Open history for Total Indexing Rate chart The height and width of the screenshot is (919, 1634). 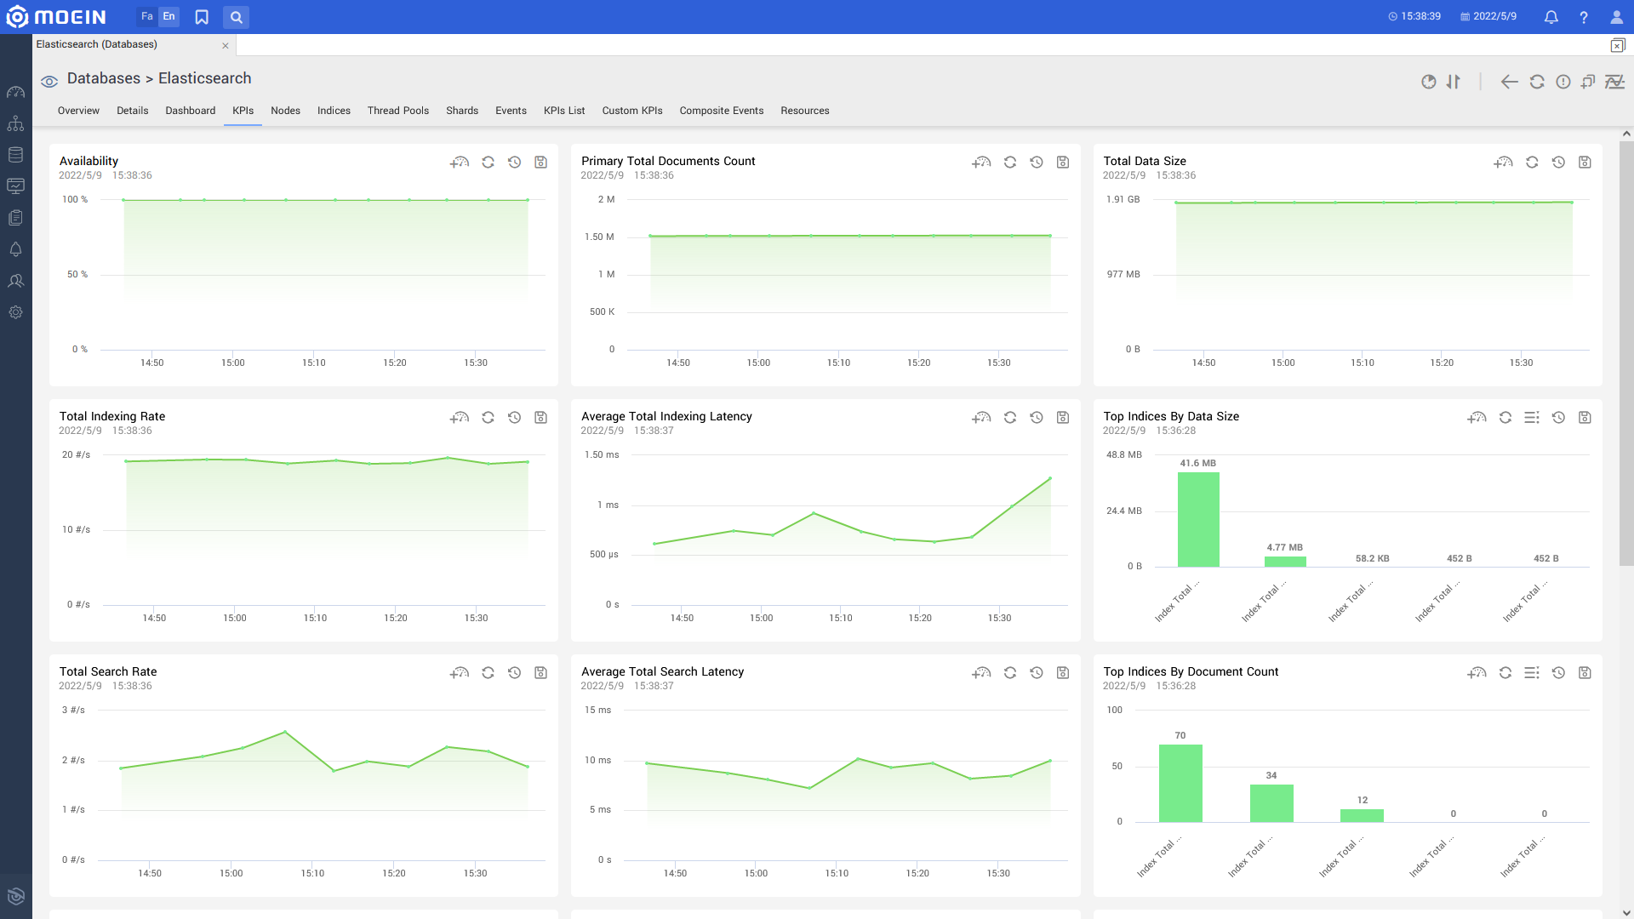tap(514, 417)
